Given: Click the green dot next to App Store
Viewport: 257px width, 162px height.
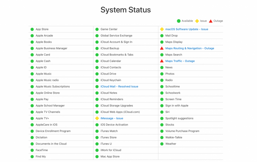Looking at the screenshot, I should tap(32, 29).
